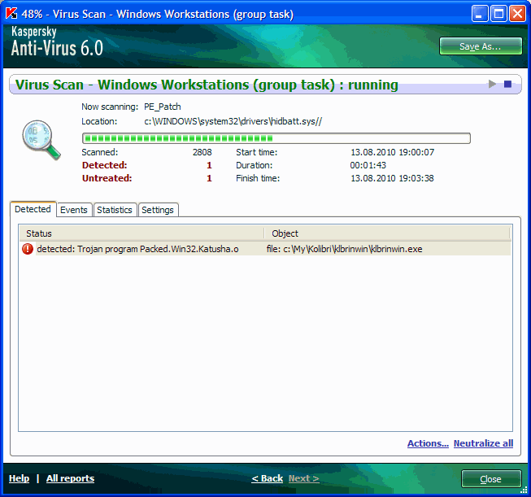Switch to the Events tab
This screenshot has height=497, width=531.
tap(74, 210)
